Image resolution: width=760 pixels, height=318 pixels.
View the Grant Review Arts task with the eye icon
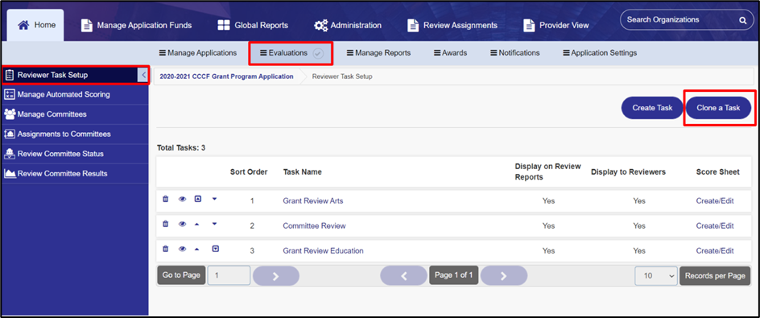(x=182, y=199)
